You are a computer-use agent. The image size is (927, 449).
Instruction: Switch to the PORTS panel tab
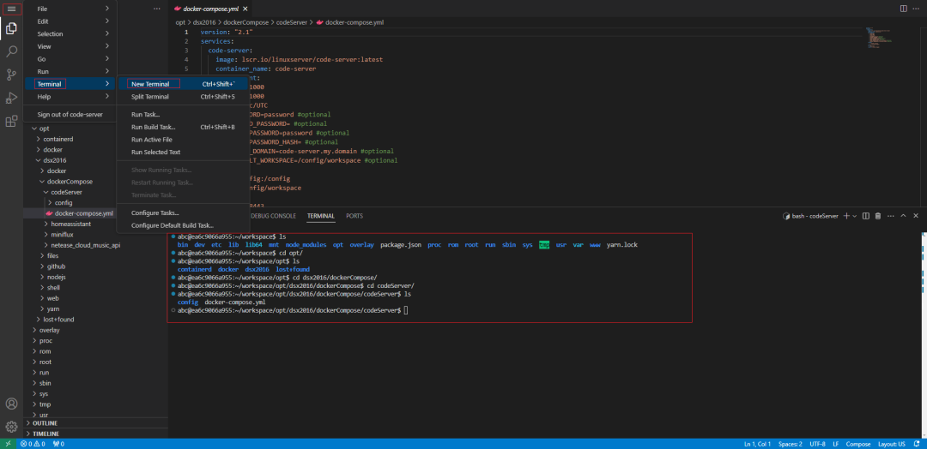(354, 216)
